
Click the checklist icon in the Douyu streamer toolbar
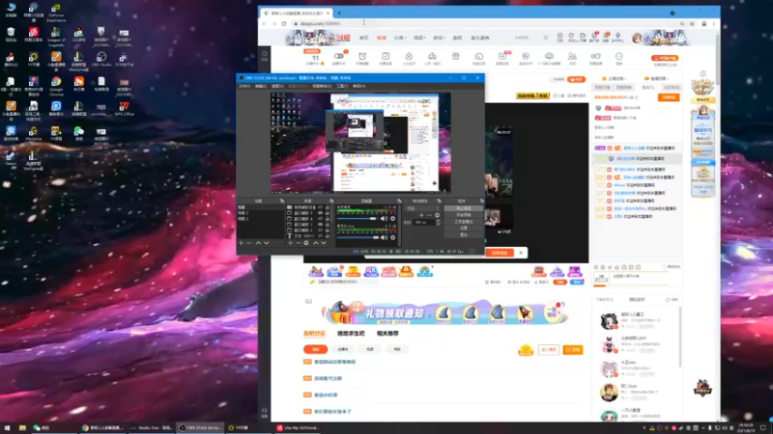(x=386, y=56)
